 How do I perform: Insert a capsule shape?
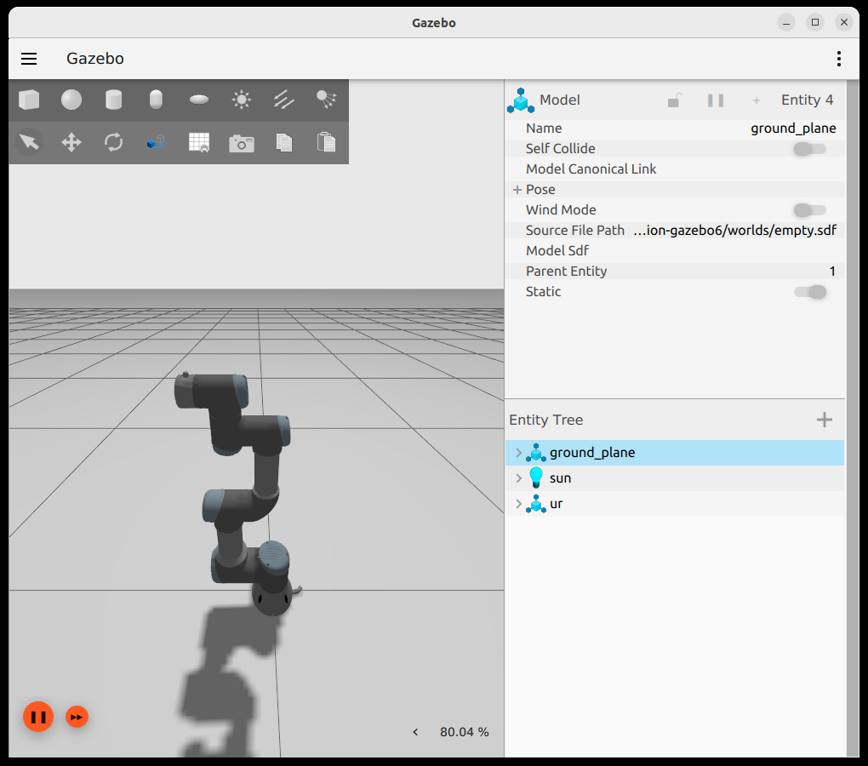tap(156, 100)
